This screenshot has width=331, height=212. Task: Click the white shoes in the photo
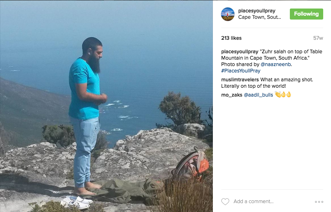76,202
